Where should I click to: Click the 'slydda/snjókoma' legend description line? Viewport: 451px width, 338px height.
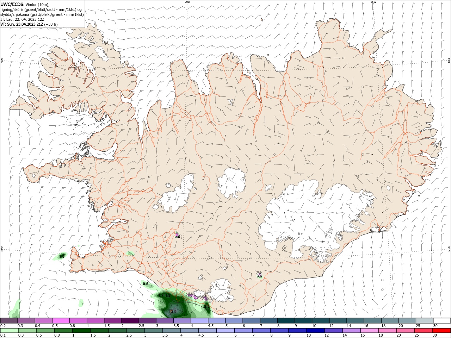pos(42,14)
